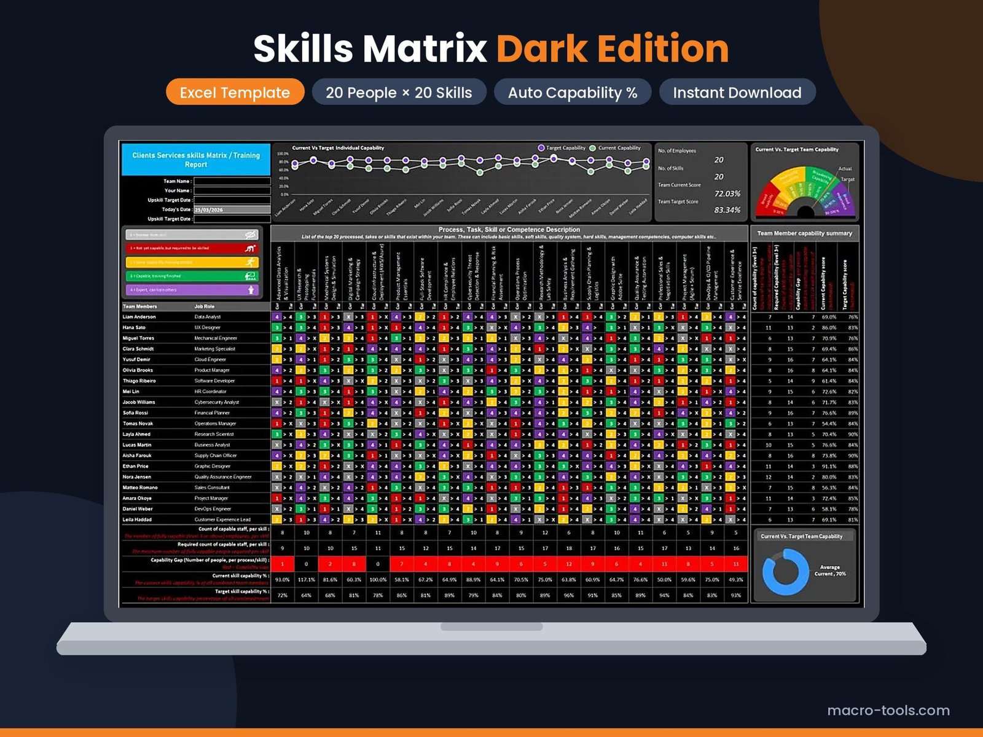Viewport: 983px width, 737px height.
Task: Select the Count of capable staff, per skill label
Action: 233,529
